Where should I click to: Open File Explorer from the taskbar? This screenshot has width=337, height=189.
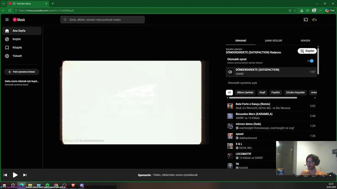coord(30,185)
